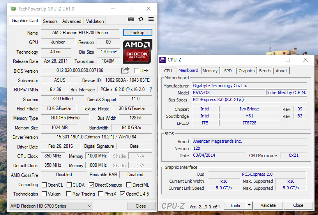318x215 pixels.
Task: Open the Bench tab in CPU-Z
Action: click(265, 71)
